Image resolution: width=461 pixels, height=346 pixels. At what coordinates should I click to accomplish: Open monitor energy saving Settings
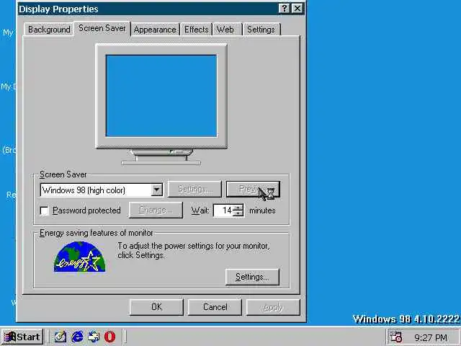(x=252, y=277)
